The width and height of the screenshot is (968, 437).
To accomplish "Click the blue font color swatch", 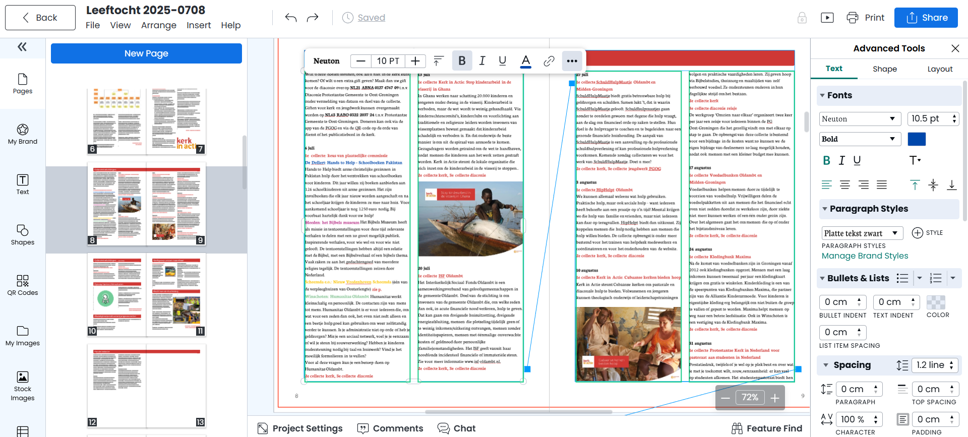I will tap(917, 139).
